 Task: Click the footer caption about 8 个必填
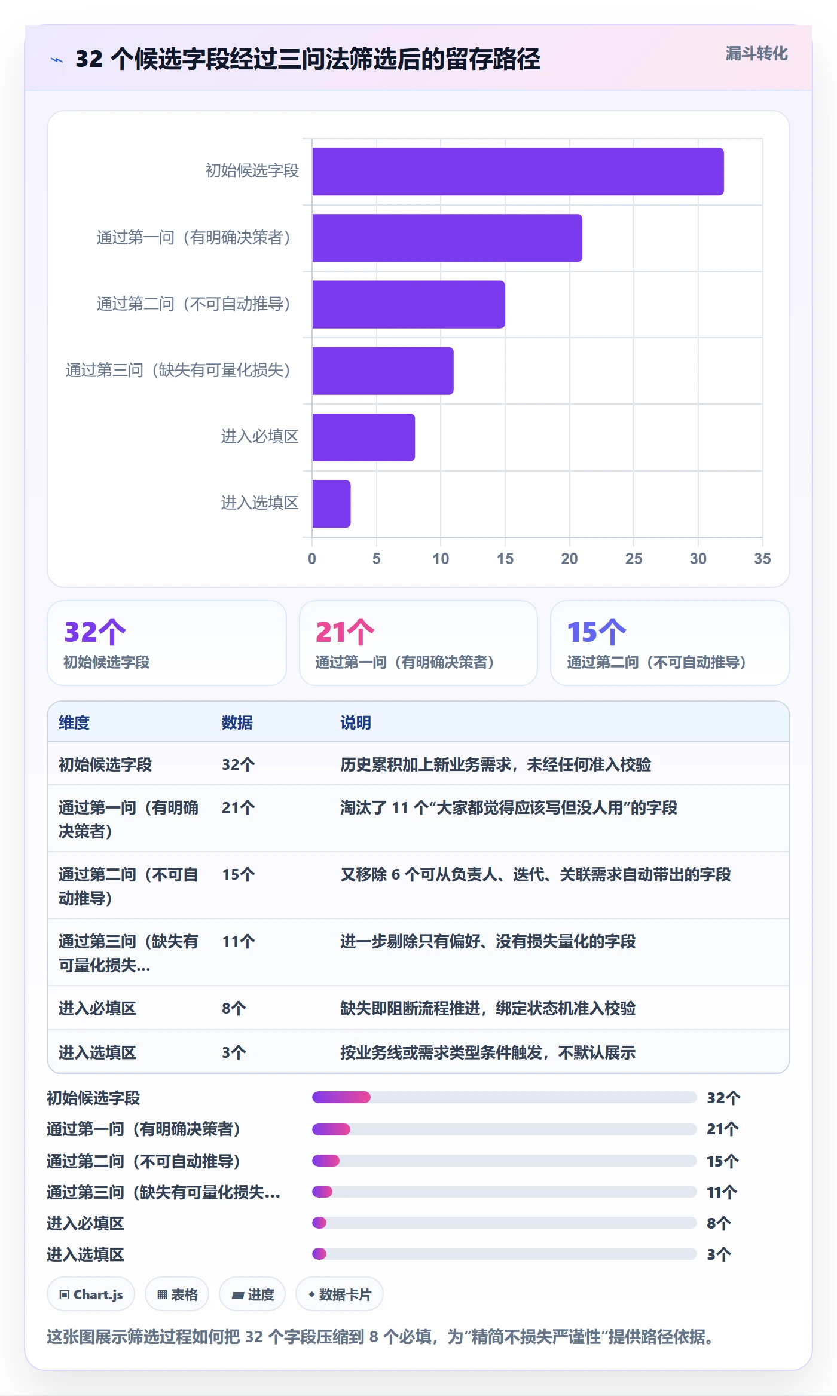tap(383, 1336)
